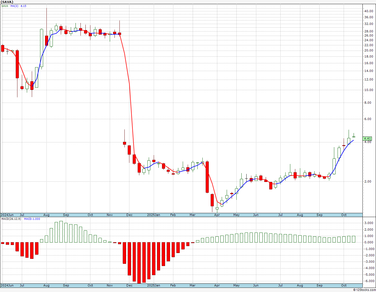This screenshot has height=292, width=376.
Task: Click the -1.000 MACD axis label
Action: [x=369, y=249]
